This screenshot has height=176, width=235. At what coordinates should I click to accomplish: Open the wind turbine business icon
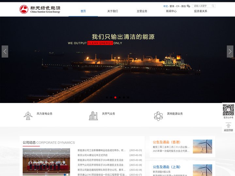(28, 116)
